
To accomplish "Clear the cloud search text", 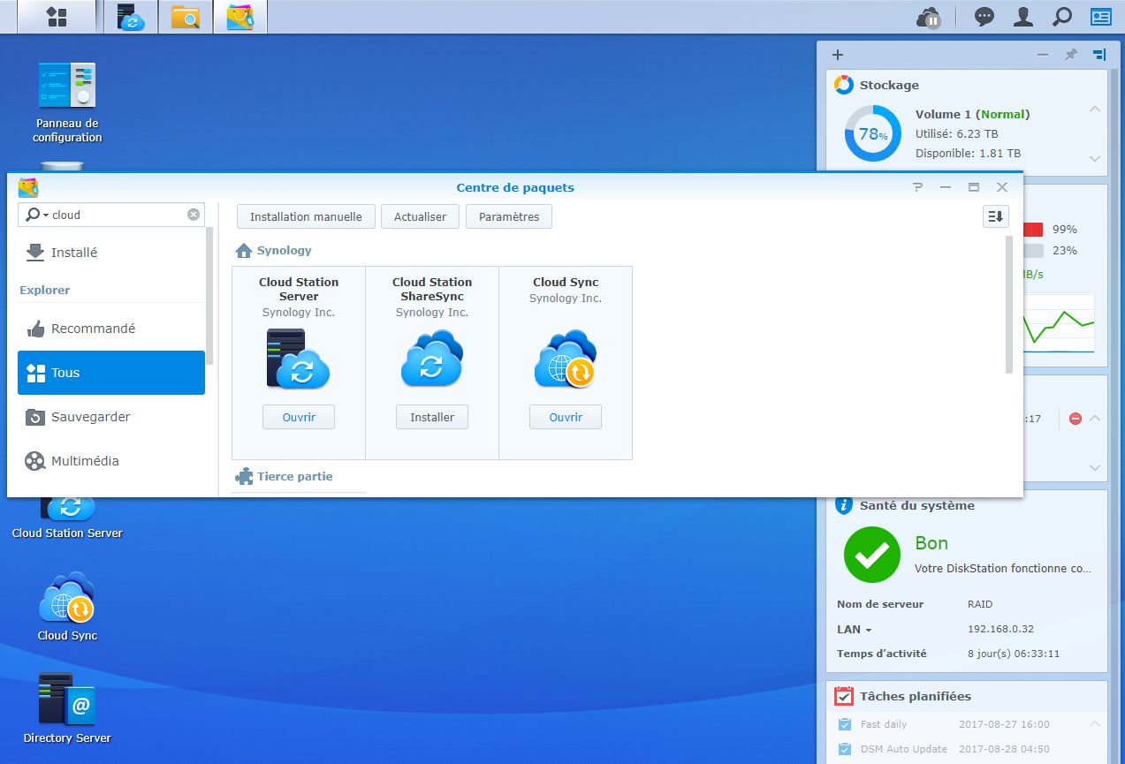I will (194, 215).
